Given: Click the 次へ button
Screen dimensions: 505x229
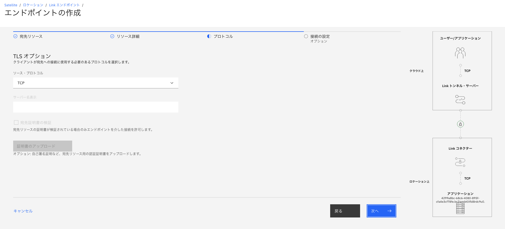Looking at the screenshot, I should coord(381,211).
